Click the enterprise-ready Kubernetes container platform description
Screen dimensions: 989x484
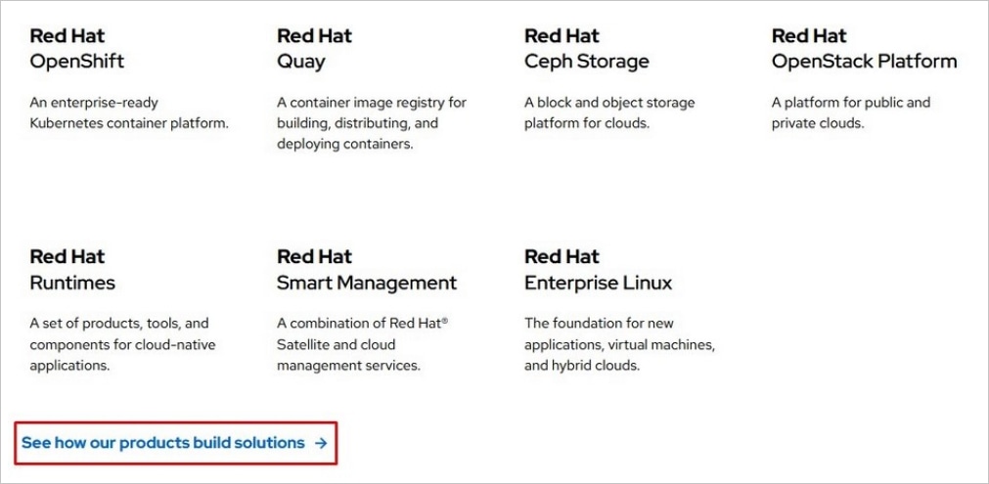128,112
